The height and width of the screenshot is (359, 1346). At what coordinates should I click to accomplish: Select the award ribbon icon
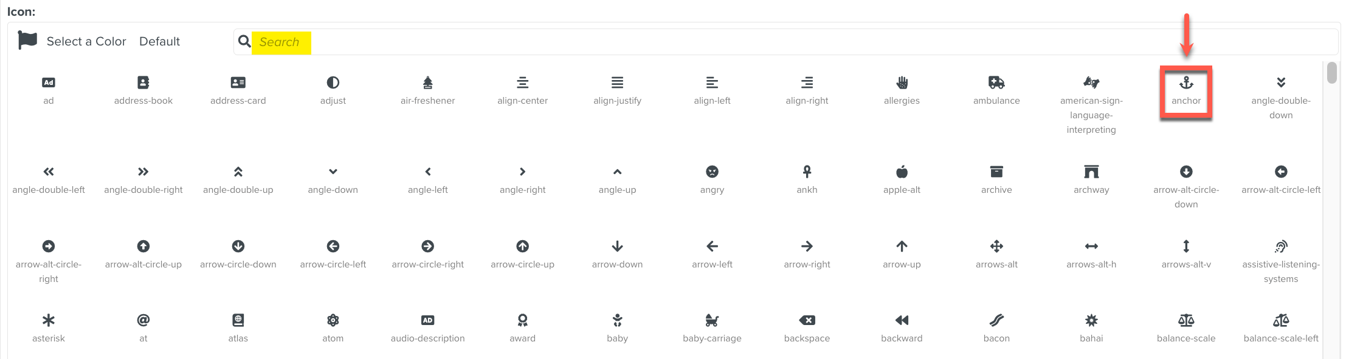[x=522, y=321]
